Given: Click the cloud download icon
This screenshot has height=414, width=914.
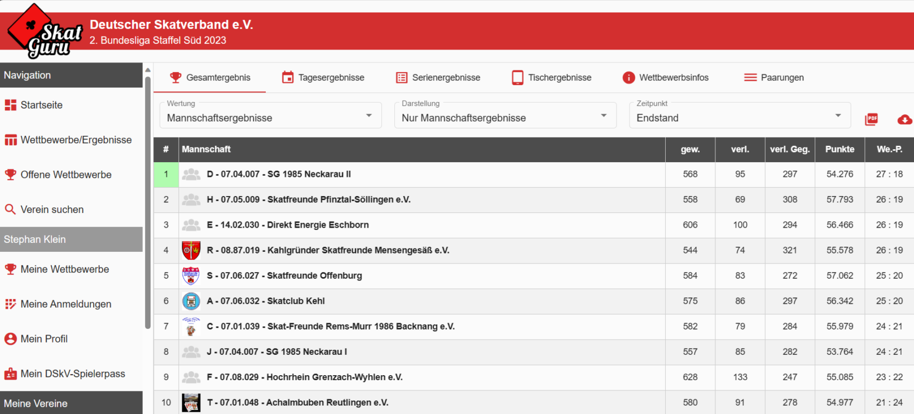Looking at the screenshot, I should [x=904, y=119].
